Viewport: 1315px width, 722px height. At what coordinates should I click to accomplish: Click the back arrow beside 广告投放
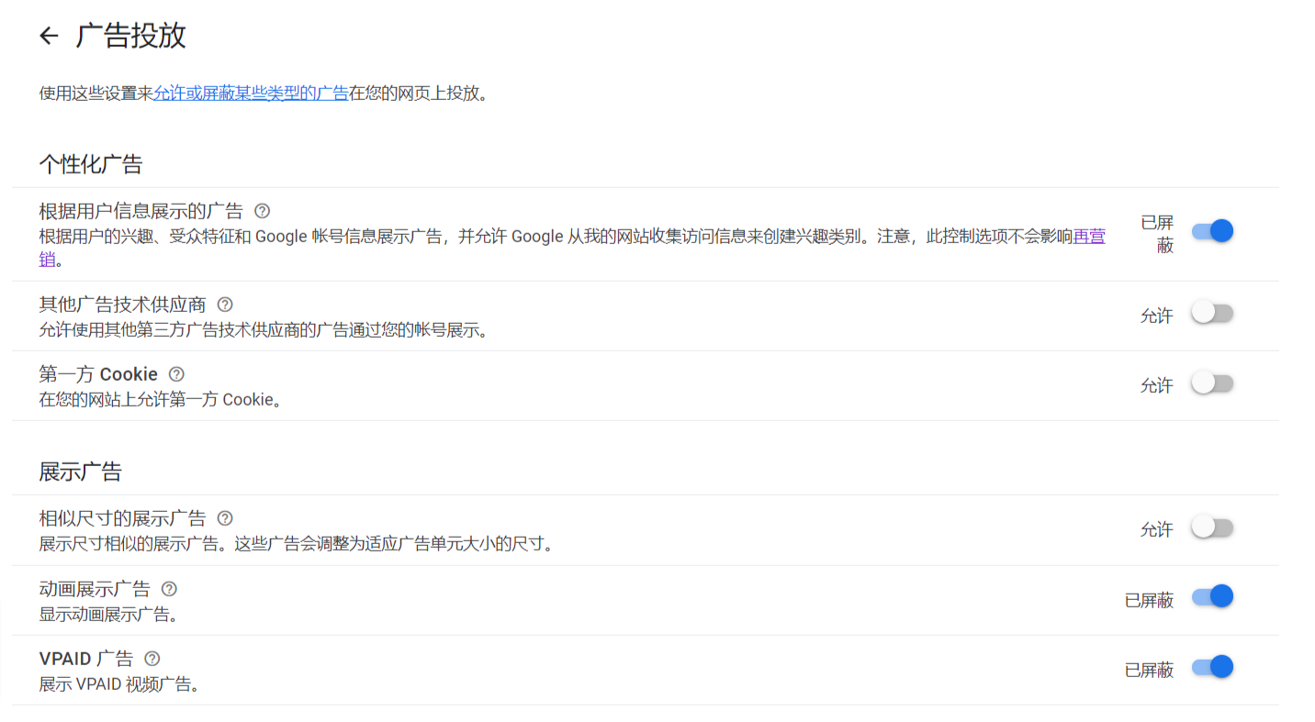point(48,35)
